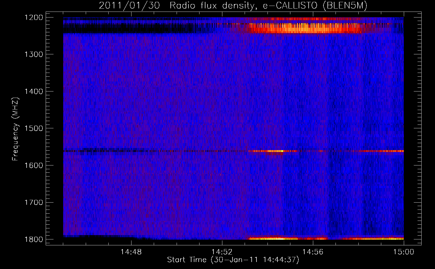Click the 'Start Time (30-Jan-11 14:44:37)' label
The image size is (435, 269).
pos(233,260)
